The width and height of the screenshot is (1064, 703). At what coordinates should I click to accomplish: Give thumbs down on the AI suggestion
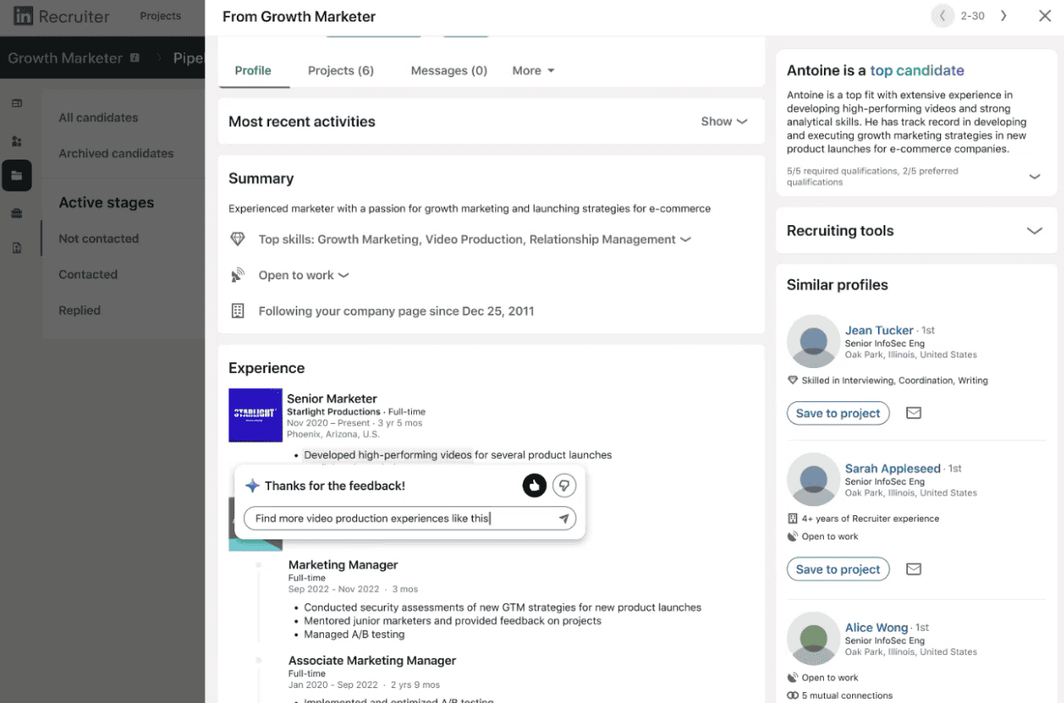564,485
